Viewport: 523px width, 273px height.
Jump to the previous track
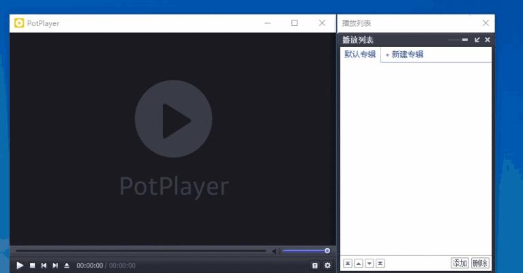pyautogui.click(x=44, y=265)
